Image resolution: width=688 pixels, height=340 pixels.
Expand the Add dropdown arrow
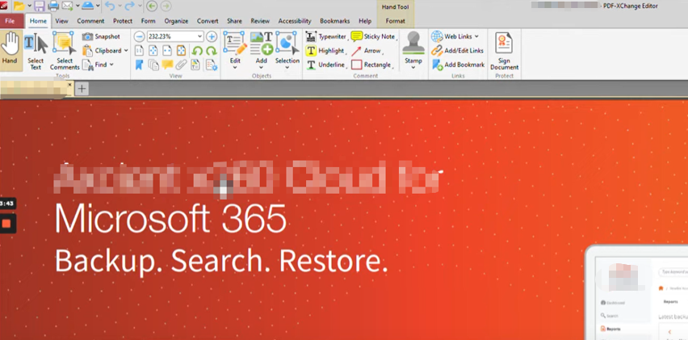point(262,68)
